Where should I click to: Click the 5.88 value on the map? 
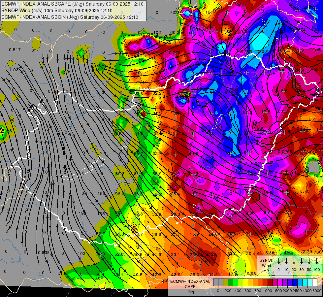pos(270,253)
